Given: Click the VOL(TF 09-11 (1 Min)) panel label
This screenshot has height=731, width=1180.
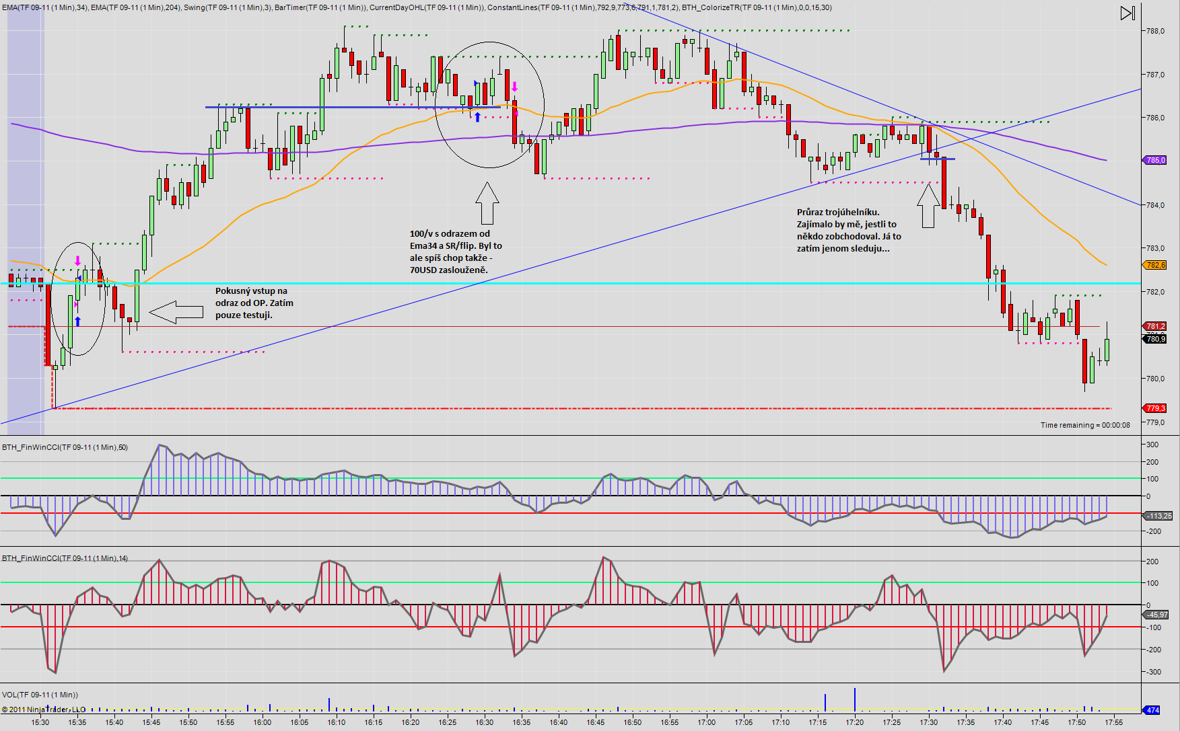Looking at the screenshot, I should point(40,695).
